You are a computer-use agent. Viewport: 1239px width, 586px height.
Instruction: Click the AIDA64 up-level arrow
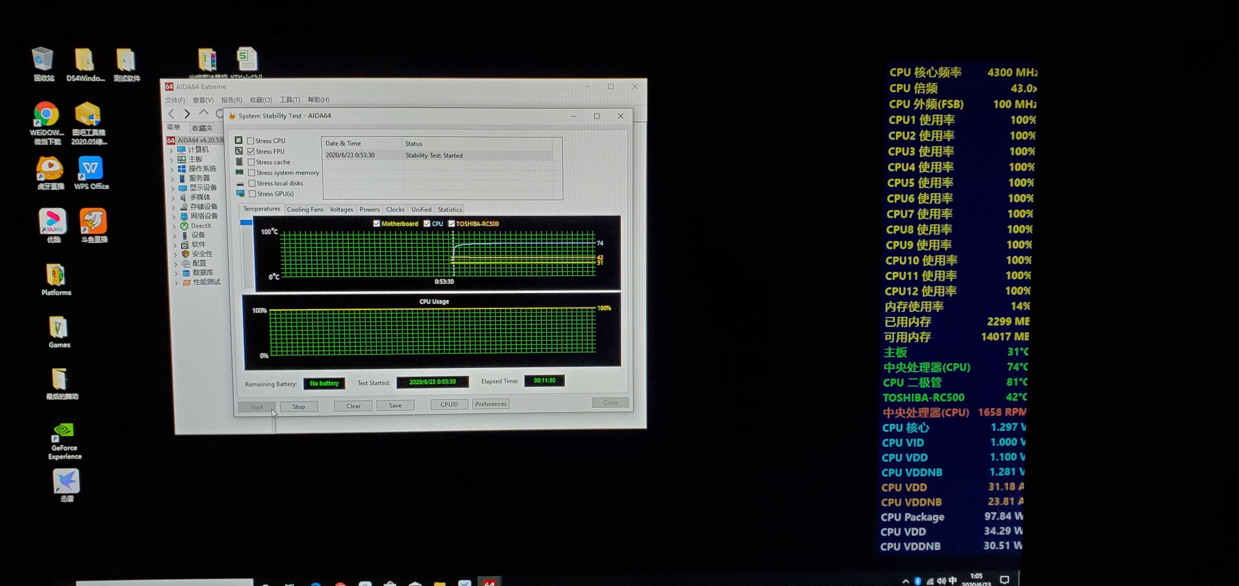click(x=203, y=112)
